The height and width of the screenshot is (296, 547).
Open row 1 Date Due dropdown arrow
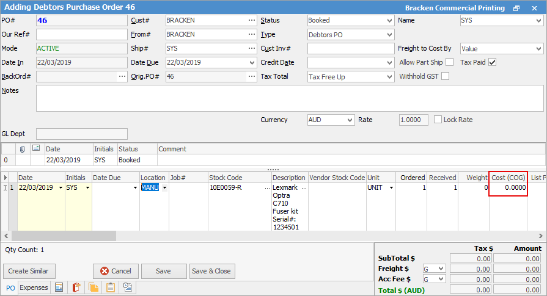[x=135, y=188]
